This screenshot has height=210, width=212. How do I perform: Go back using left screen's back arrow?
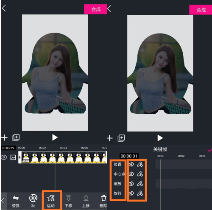pyautogui.click(x=4, y=8)
